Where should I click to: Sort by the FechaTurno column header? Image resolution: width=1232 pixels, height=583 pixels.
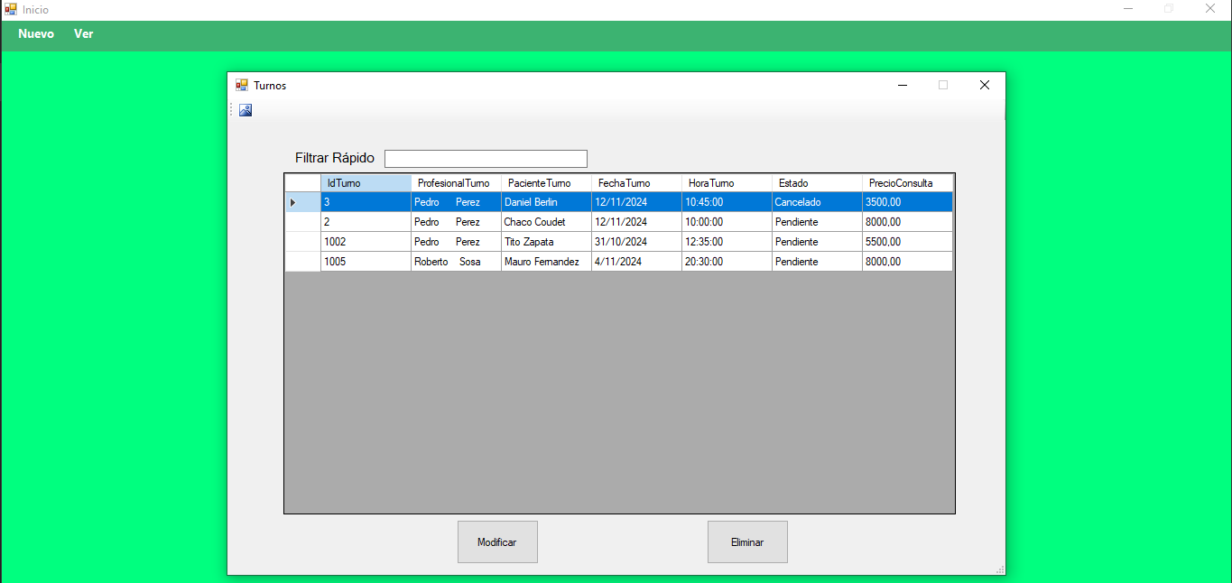coord(635,183)
